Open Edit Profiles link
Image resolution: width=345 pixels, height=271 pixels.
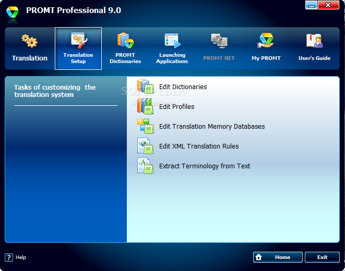point(177,107)
